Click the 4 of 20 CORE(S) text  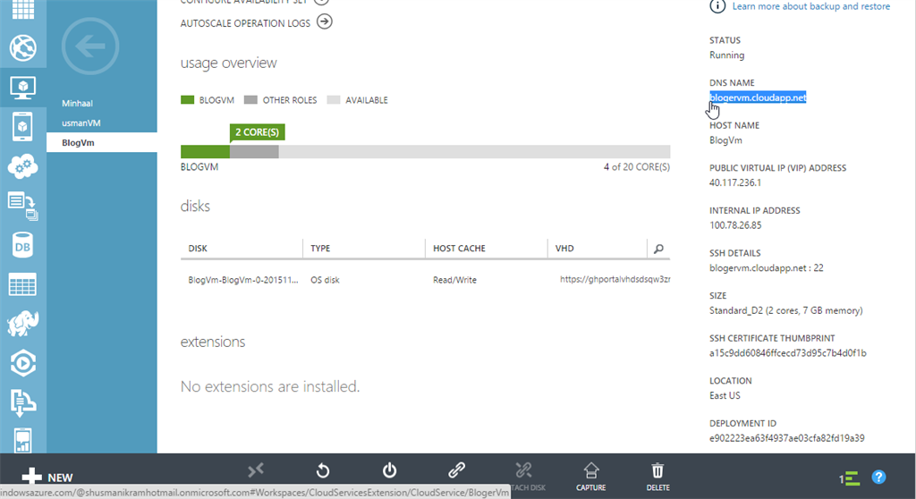(637, 167)
